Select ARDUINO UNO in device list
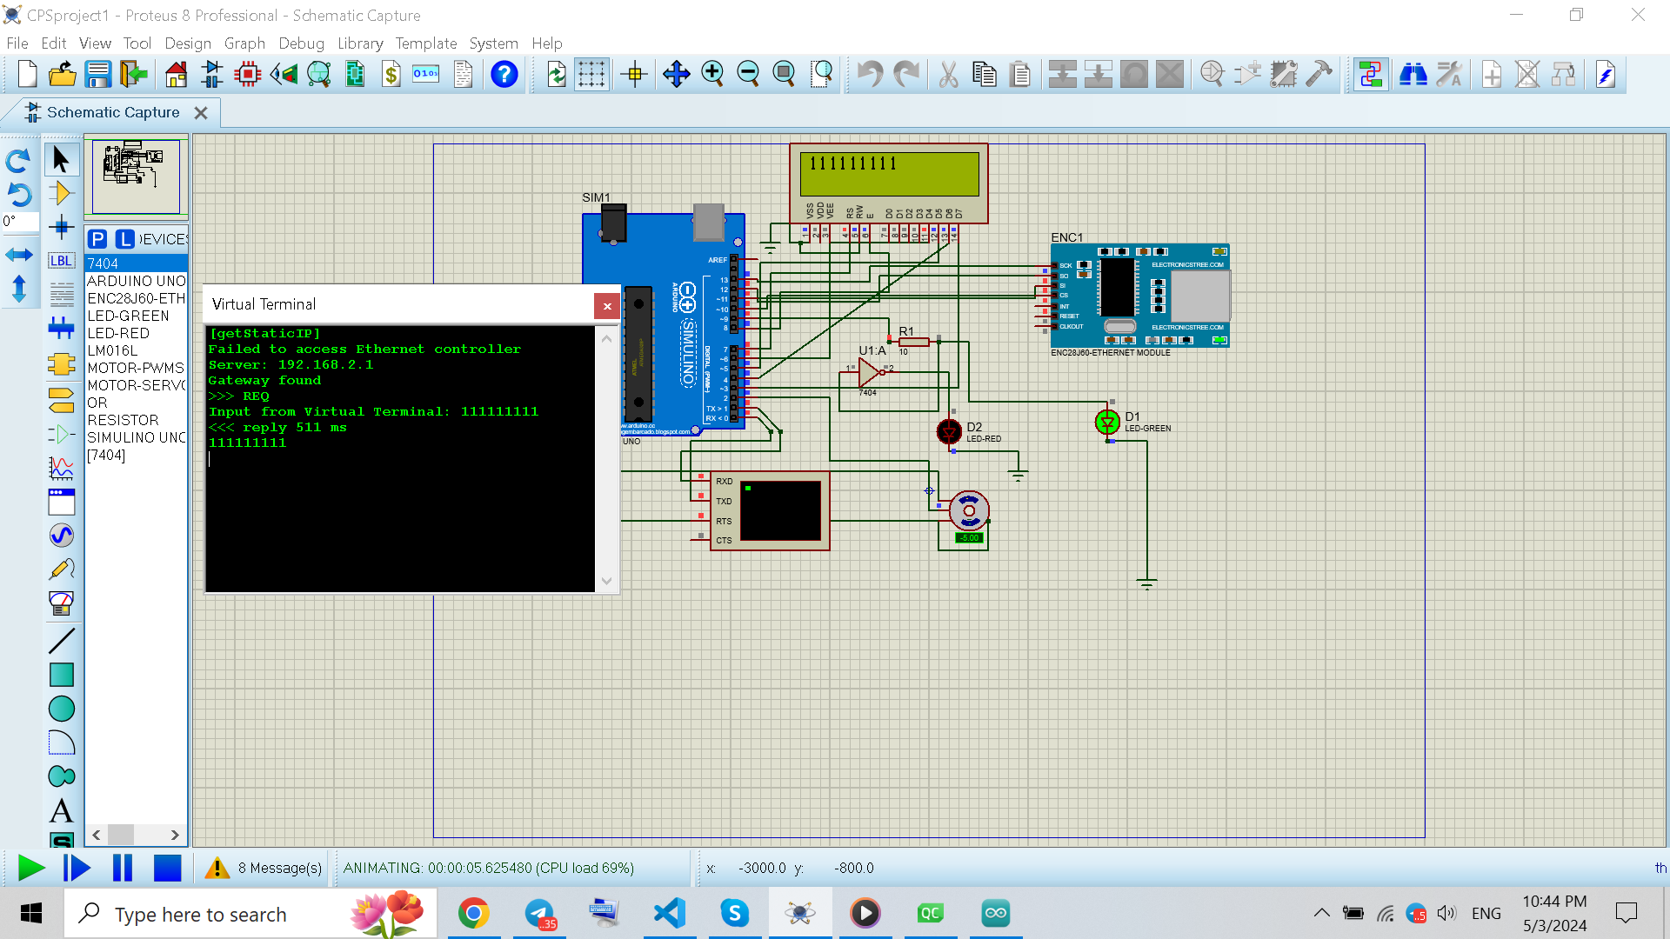The width and height of the screenshot is (1670, 939). coord(136,281)
